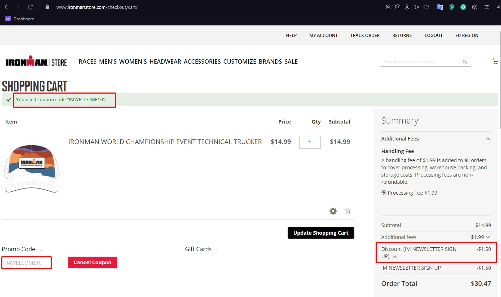Screen dimensions: 501x297
Task: Click the Dashboard bookmark label
Action: pyautogui.click(x=24, y=19)
